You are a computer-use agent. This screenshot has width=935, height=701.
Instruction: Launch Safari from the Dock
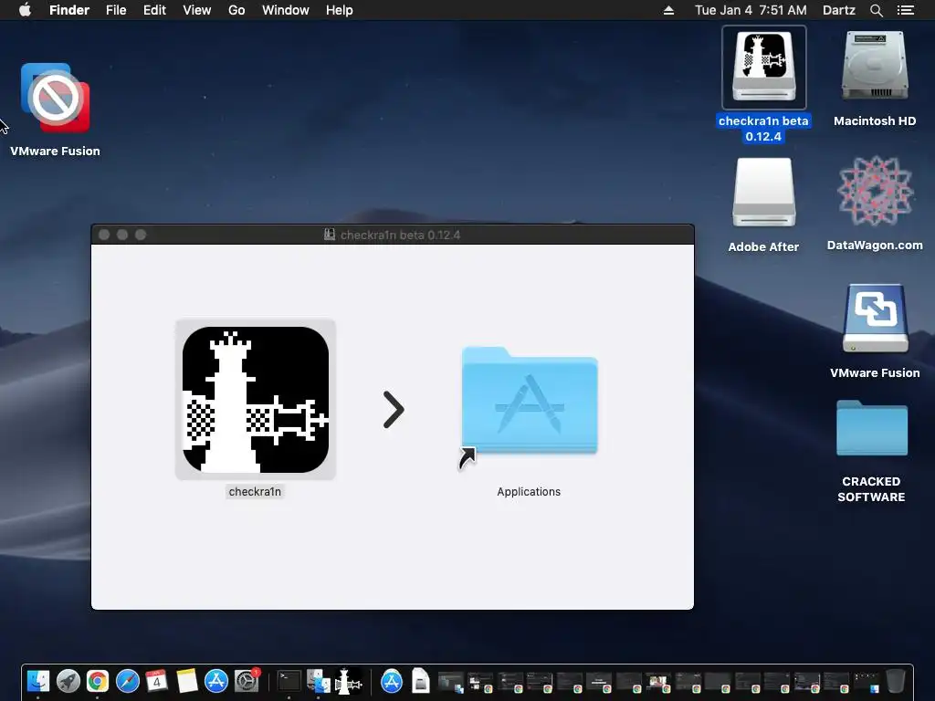tap(128, 681)
